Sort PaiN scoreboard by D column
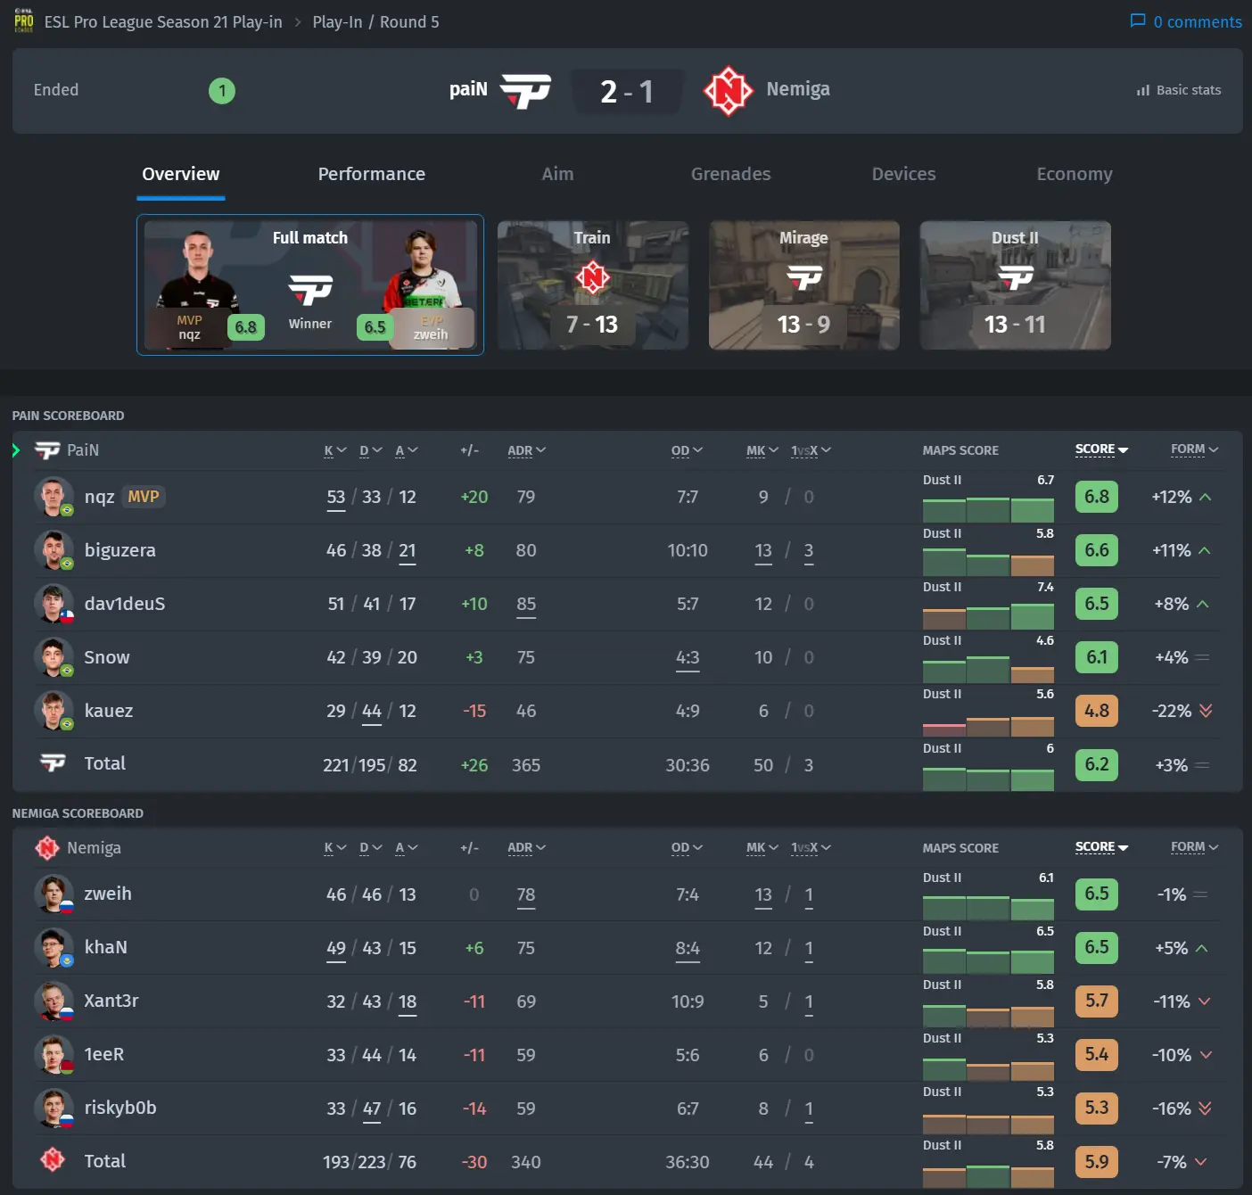The height and width of the screenshot is (1195, 1252). click(x=370, y=450)
